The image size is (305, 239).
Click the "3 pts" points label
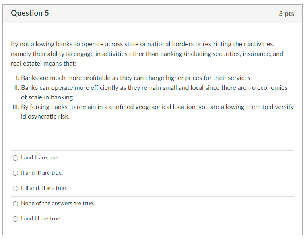point(286,14)
